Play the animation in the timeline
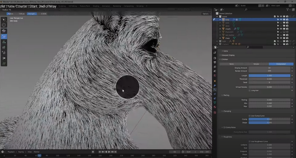 click(109, 152)
